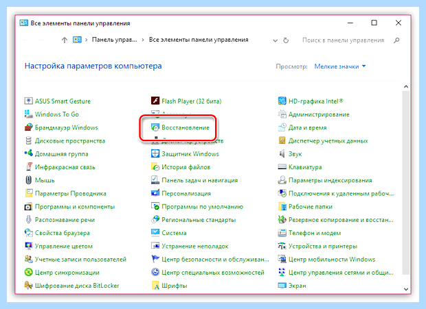Click the Восстановление recovery icon

155,127
